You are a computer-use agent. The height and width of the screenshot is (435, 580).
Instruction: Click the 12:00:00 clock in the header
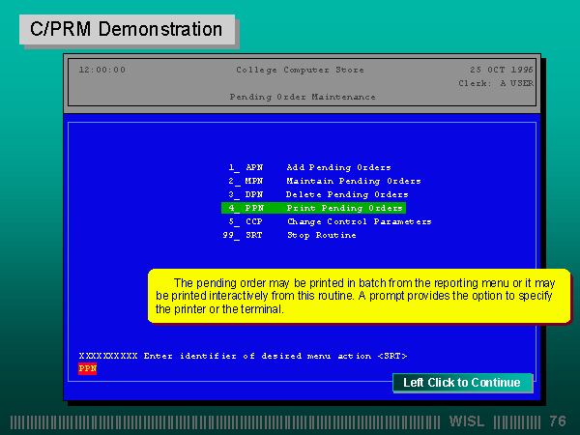point(101,70)
